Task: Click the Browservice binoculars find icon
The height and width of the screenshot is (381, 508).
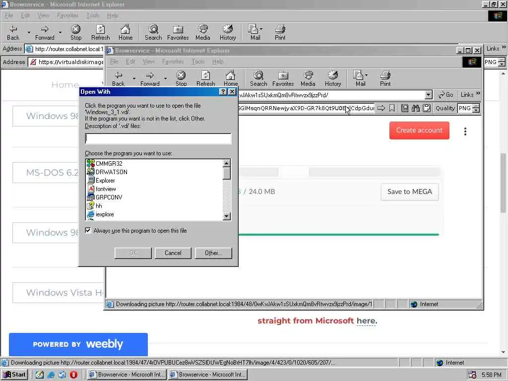Action: 416,108
